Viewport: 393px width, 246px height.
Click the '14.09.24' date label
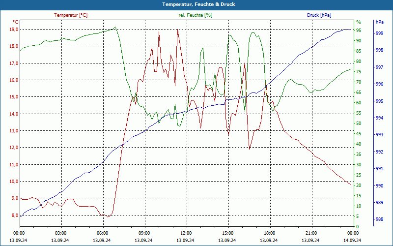[352, 241]
